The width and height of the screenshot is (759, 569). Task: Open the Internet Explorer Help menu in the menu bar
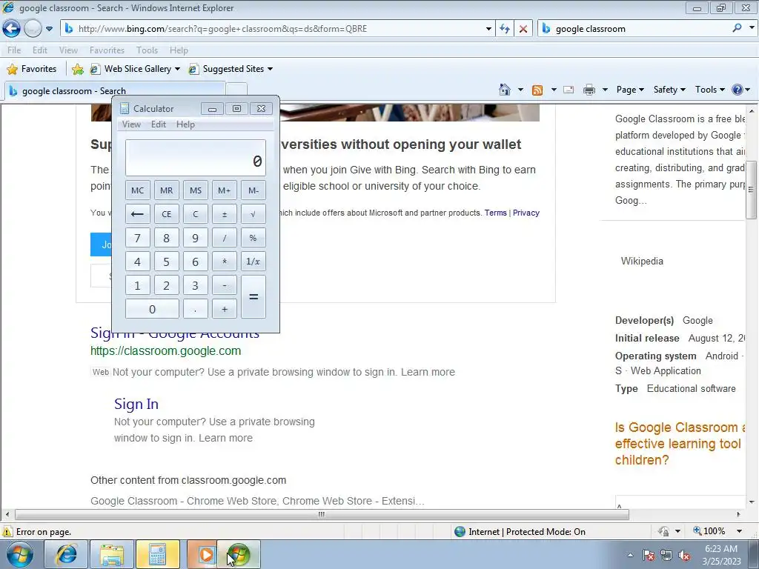point(178,50)
